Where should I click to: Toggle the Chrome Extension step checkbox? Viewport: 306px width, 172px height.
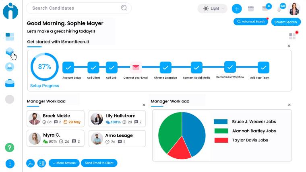pos(165,68)
